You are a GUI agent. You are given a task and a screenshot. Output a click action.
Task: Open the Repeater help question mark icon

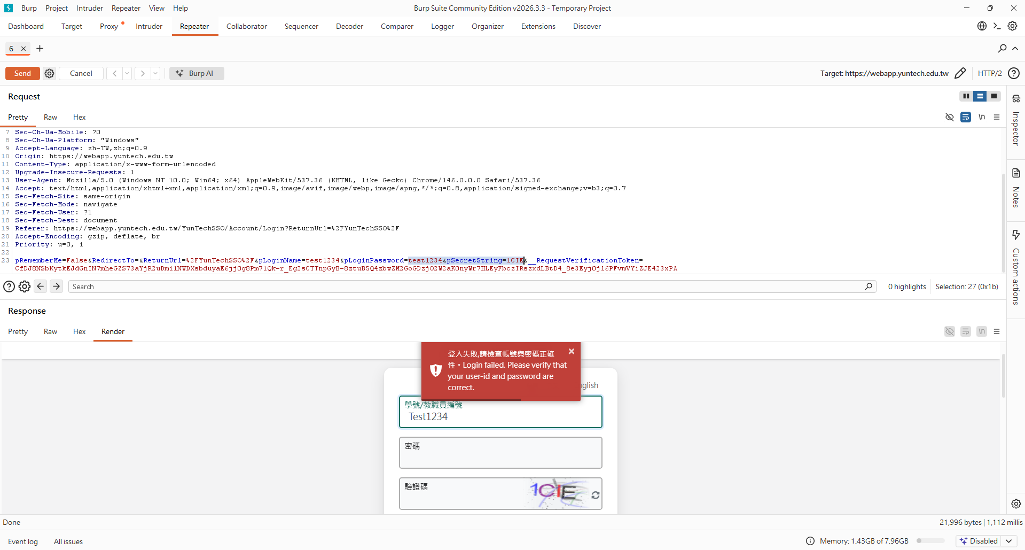[1013, 73]
